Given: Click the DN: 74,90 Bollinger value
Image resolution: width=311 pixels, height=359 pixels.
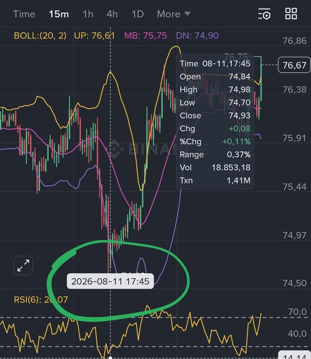Looking at the screenshot, I should (x=197, y=36).
